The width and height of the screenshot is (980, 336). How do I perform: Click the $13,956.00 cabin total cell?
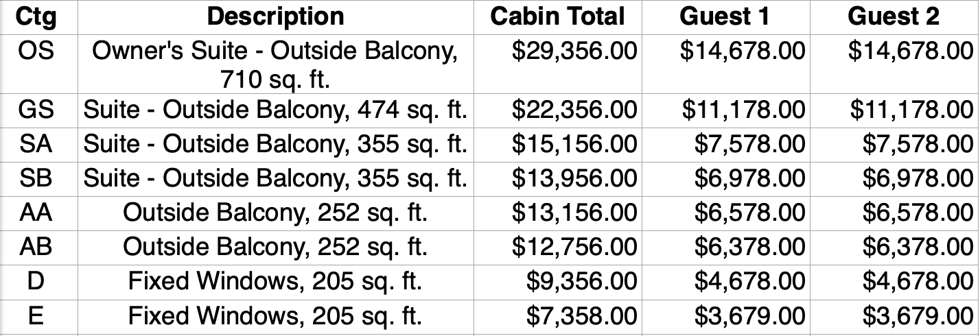(x=574, y=178)
